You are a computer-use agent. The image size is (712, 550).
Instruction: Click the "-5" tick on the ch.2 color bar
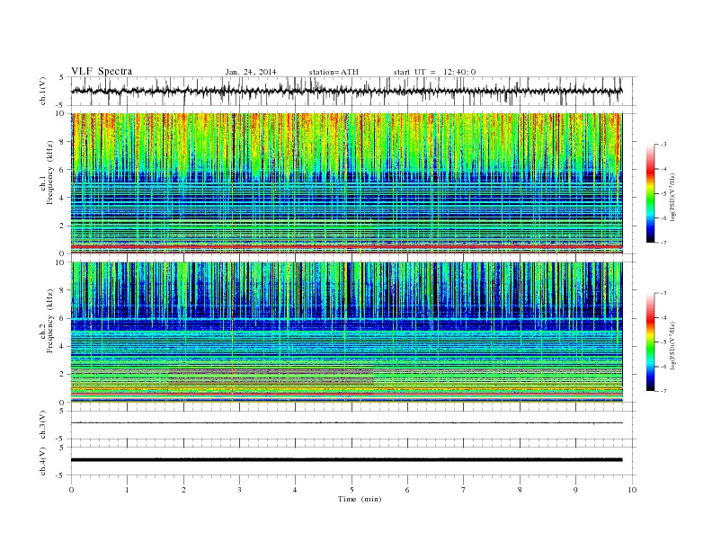click(663, 342)
